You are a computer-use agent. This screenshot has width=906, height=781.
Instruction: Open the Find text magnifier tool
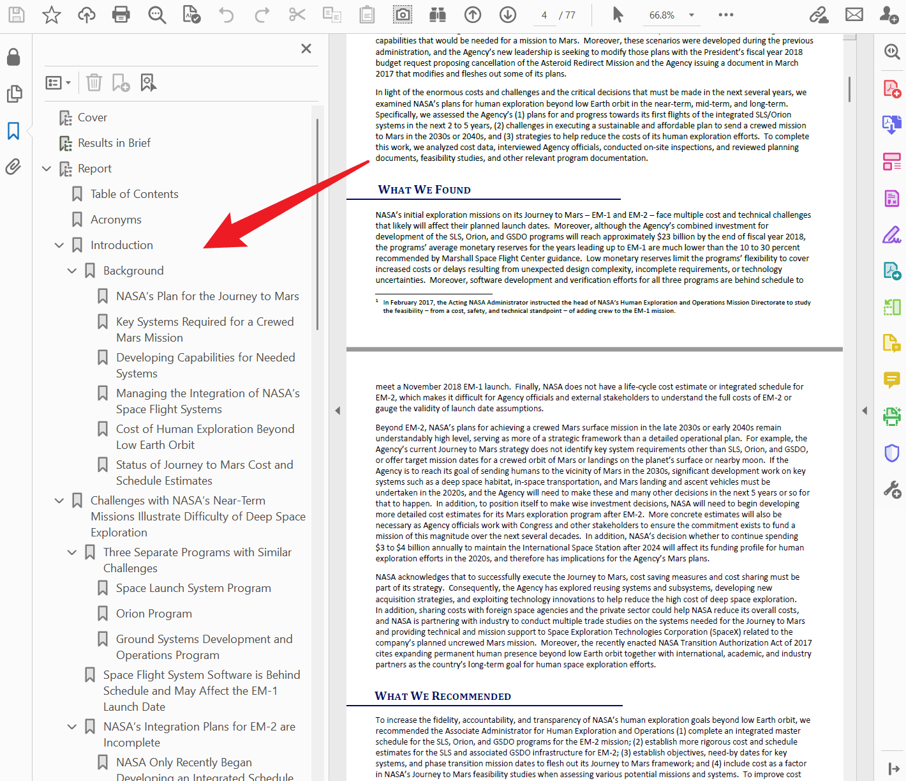click(x=157, y=15)
